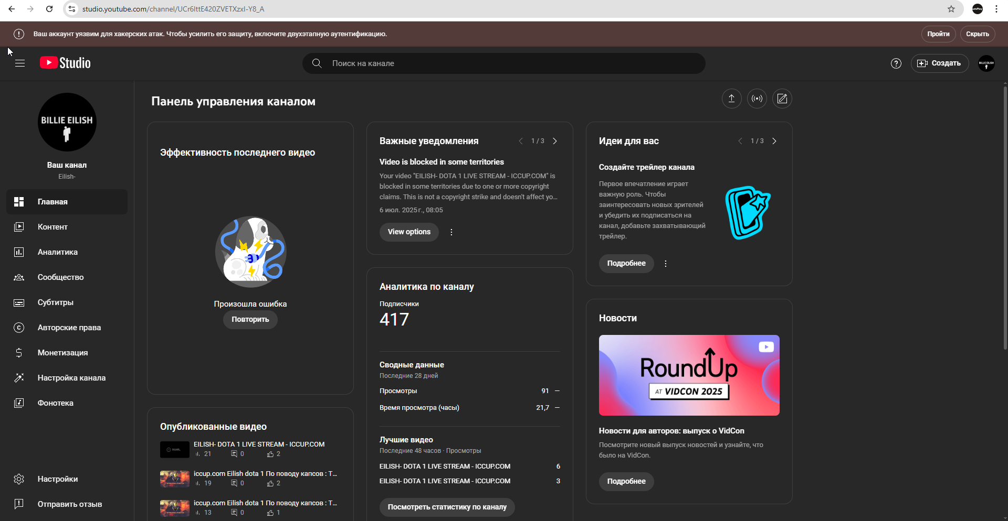Click the Просмотры 91 row
This screenshot has width=1008, height=521.
[x=470, y=391]
